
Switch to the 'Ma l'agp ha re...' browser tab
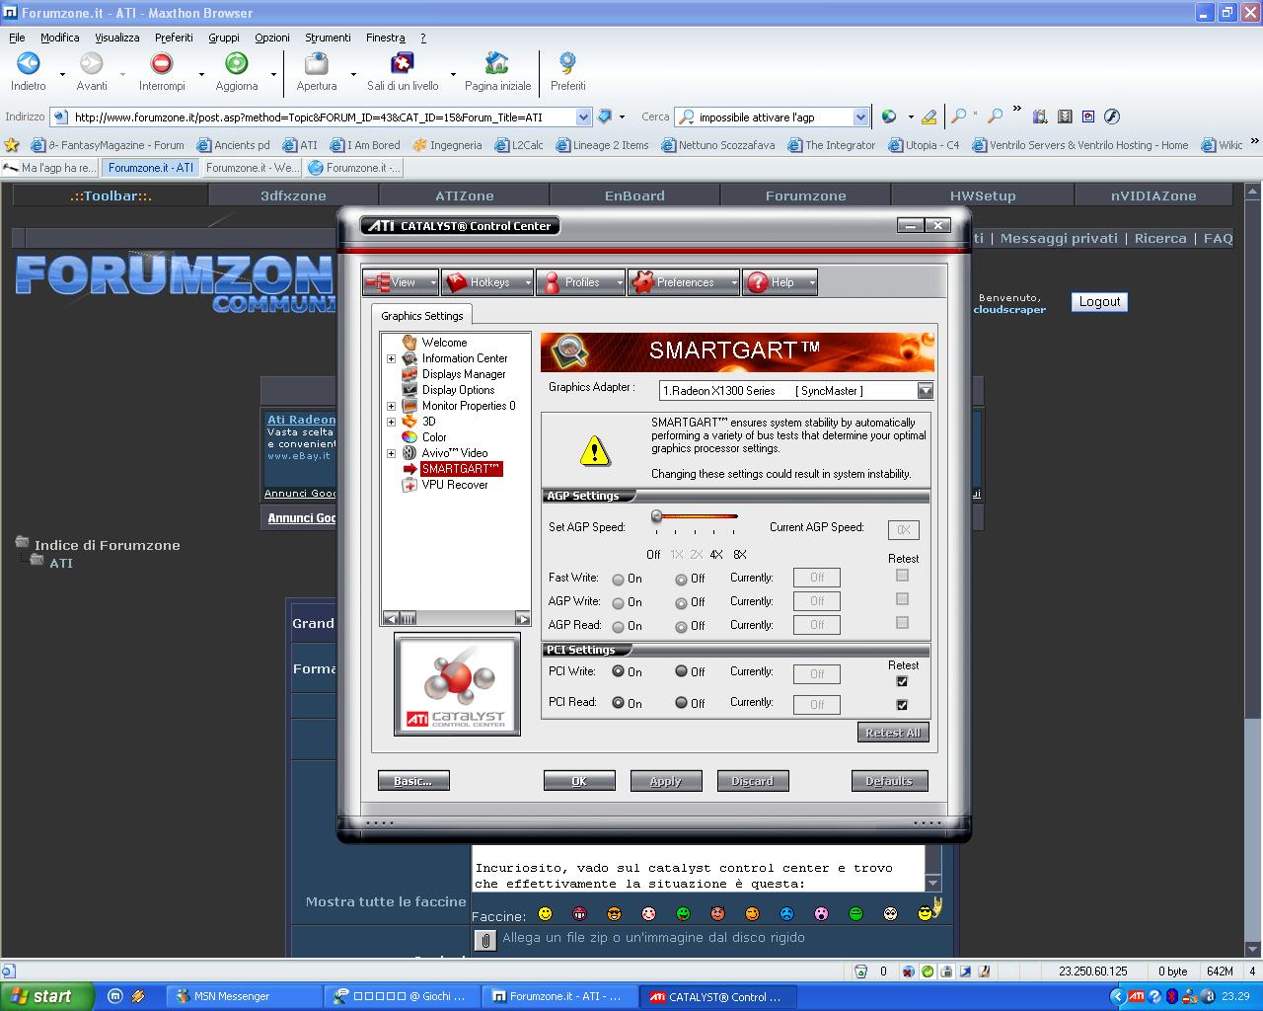pos(49,168)
